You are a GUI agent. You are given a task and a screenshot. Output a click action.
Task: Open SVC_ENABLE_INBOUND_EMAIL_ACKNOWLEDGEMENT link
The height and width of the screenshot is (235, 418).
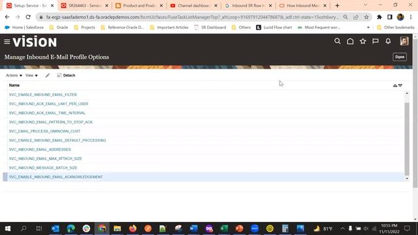tap(56, 177)
